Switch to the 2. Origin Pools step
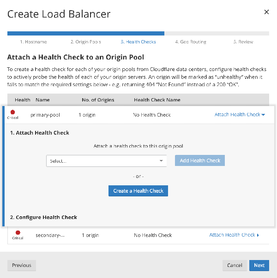 point(86,42)
